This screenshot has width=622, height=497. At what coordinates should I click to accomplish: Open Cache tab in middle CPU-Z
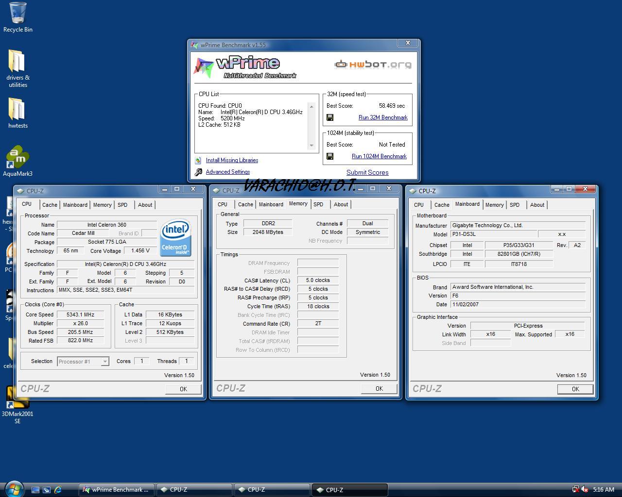(x=245, y=204)
